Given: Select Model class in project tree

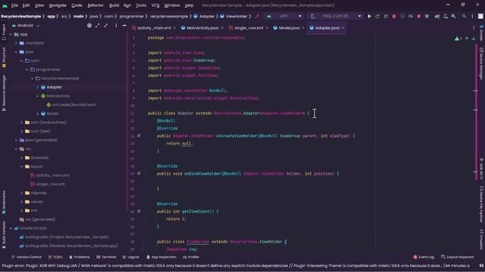Looking at the screenshot, I should coord(52,113).
